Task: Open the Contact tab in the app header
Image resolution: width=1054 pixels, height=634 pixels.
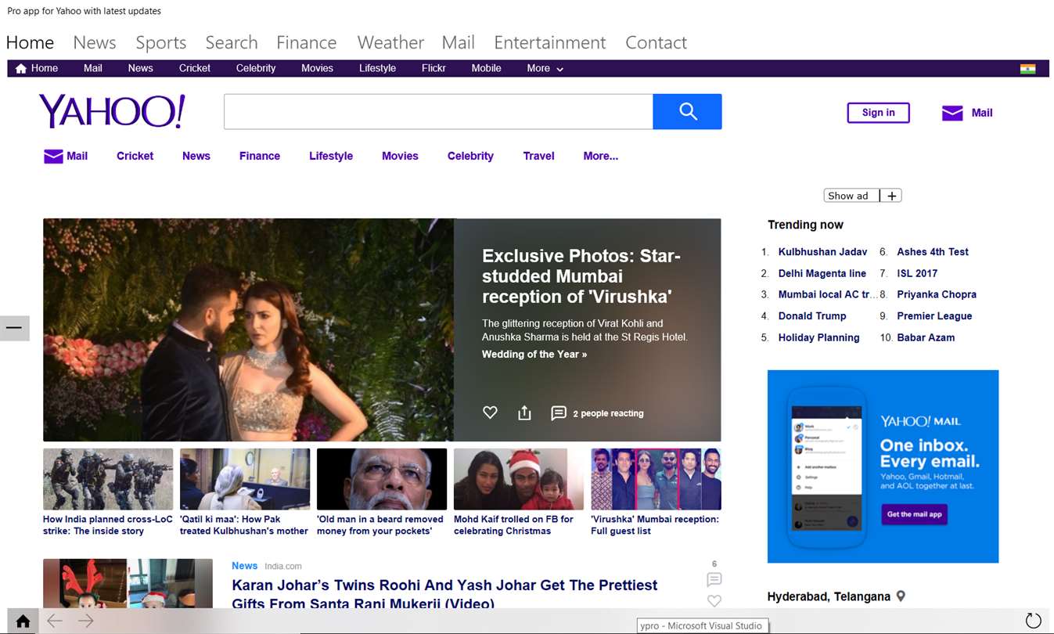Action: pyautogui.click(x=656, y=42)
